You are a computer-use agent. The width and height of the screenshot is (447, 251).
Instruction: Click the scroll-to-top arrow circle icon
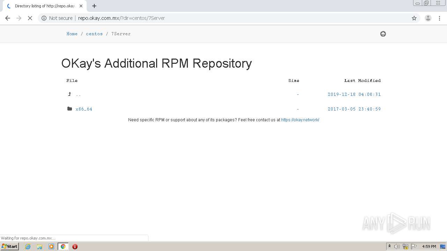tap(383, 34)
